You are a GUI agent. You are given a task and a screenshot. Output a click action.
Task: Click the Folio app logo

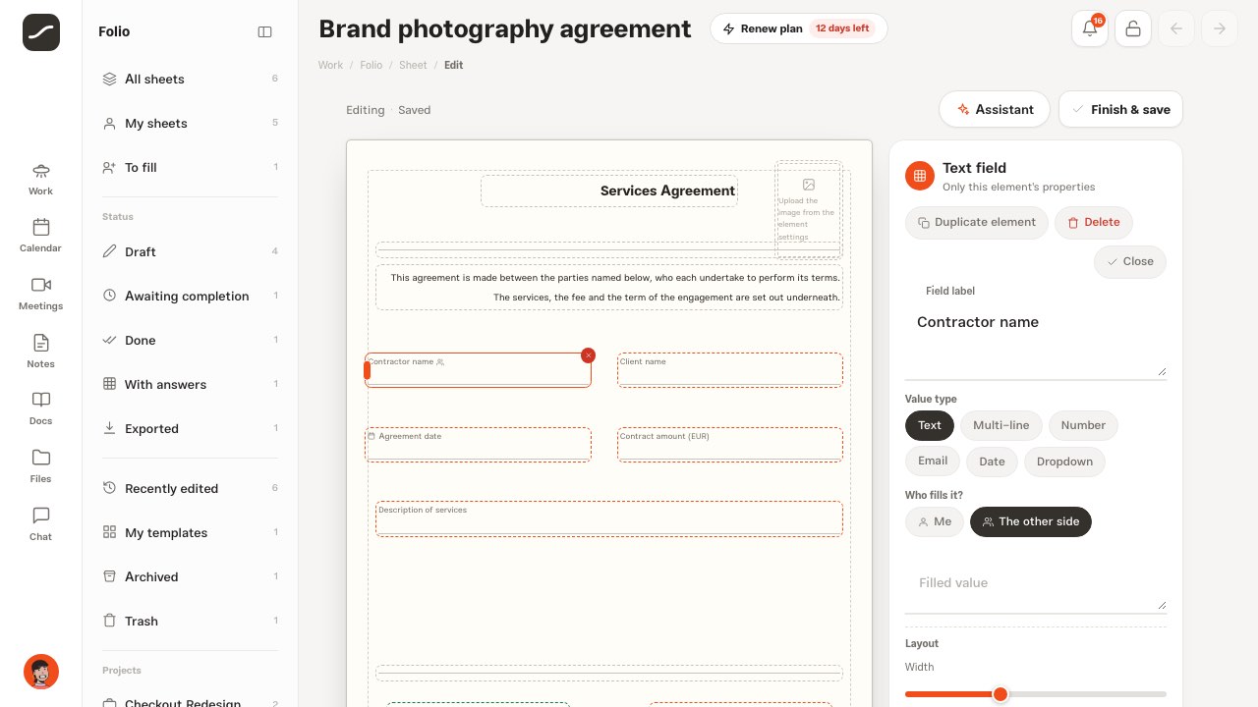click(x=41, y=32)
